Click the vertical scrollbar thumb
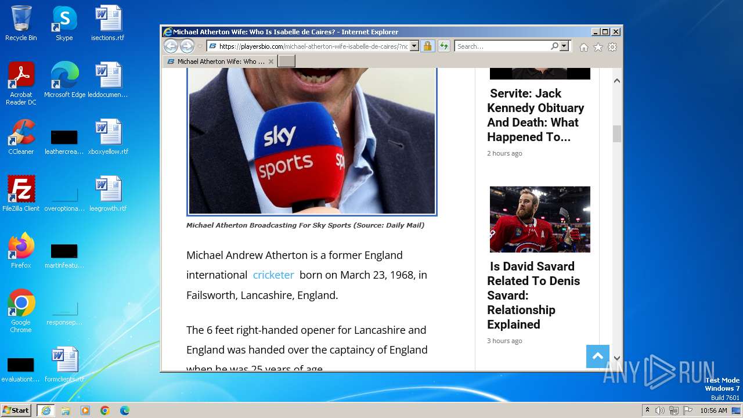The image size is (743, 418). coord(617,134)
